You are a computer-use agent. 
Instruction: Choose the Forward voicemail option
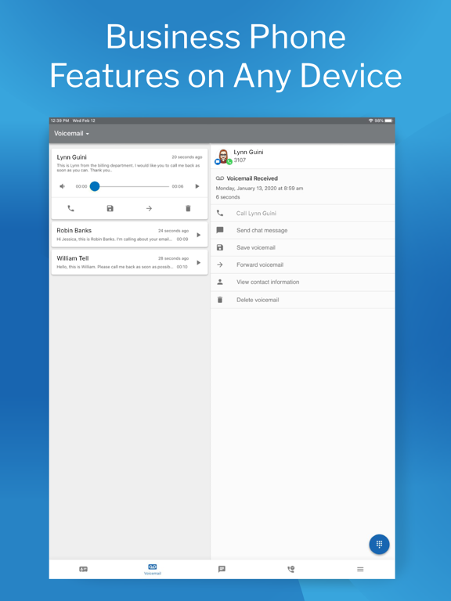point(302,265)
